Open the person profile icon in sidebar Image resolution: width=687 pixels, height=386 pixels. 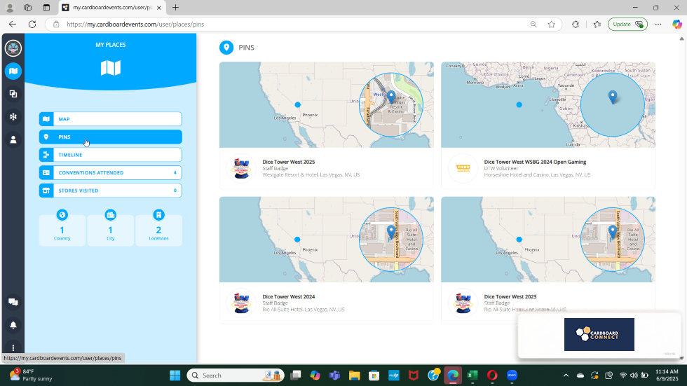tap(13, 139)
